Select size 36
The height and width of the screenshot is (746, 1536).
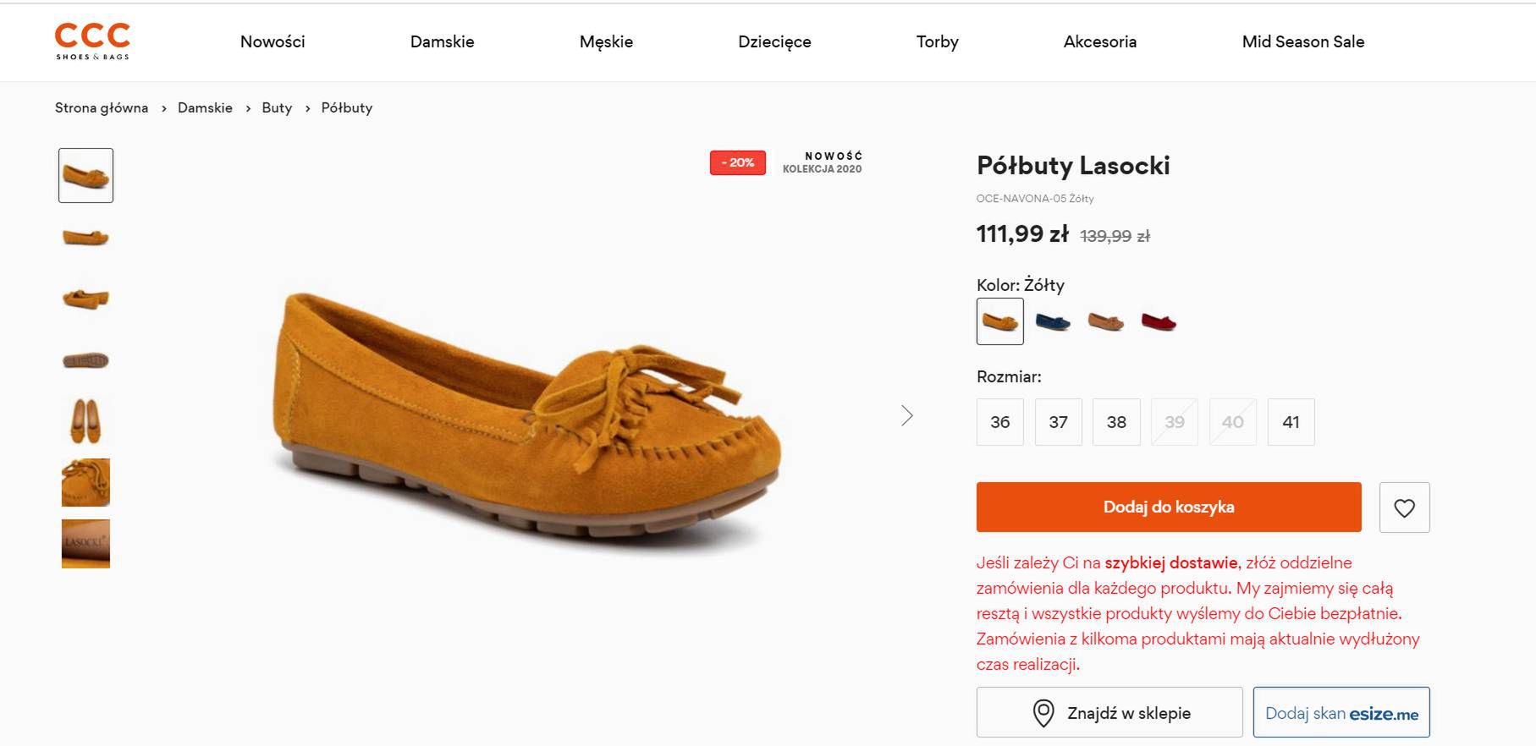coord(1000,422)
